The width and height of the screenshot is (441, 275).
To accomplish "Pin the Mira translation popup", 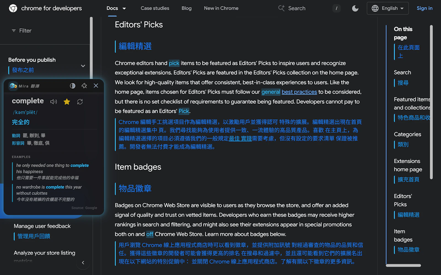I will pos(84,86).
